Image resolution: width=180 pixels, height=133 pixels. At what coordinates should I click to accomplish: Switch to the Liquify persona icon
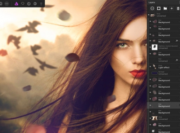coord(29,4)
